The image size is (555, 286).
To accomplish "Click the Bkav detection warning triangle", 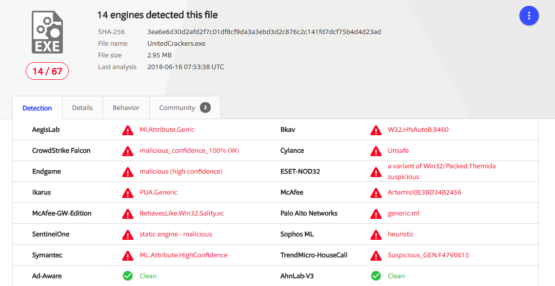I will 376,130.
